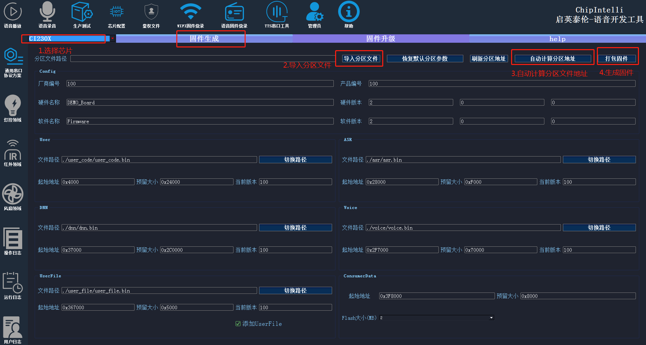This screenshot has height=345, width=646.
Task: Open the 语音播放 voice playback tool
Action: tap(12, 15)
